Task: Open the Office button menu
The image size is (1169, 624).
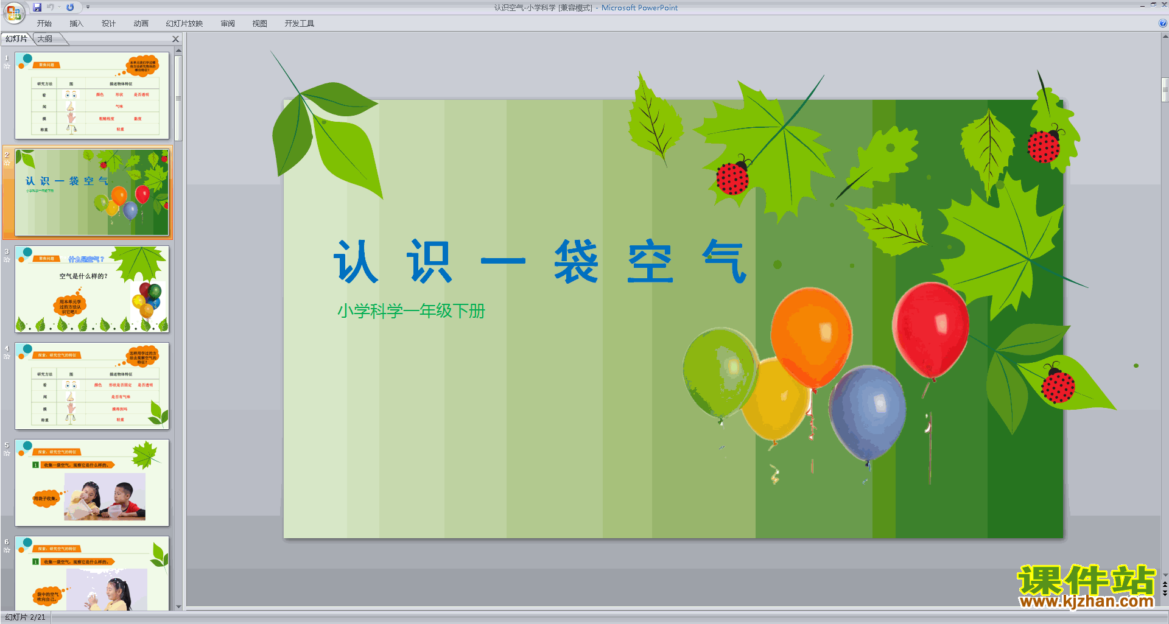Action: (x=13, y=12)
